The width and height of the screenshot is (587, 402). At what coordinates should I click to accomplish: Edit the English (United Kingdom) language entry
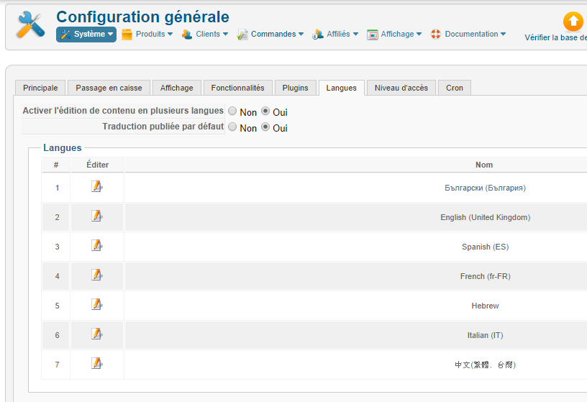click(x=97, y=216)
